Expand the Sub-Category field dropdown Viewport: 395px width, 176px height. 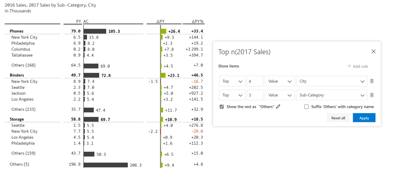click(x=331, y=95)
